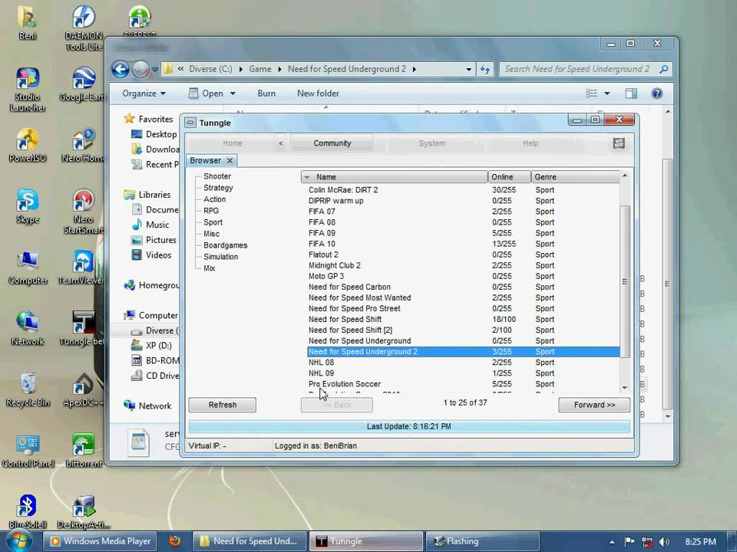
Task: Open the Nero StartSmart desktop icon
Action: pos(83,212)
